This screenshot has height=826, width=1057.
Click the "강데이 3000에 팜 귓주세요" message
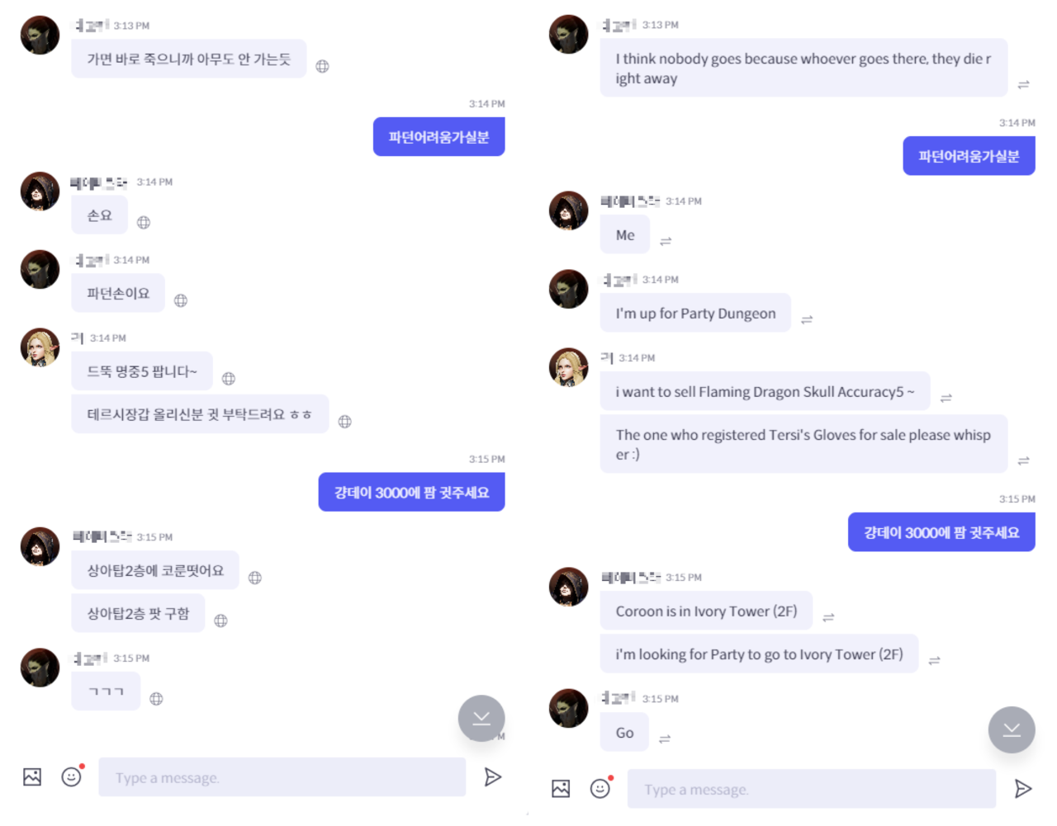[411, 491]
